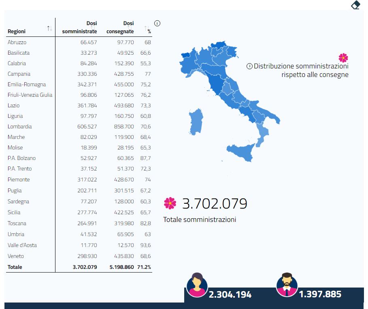This screenshot has height=309, width=368.
Task: Click Sardegna on the Italy map
Action: [x=196, y=122]
